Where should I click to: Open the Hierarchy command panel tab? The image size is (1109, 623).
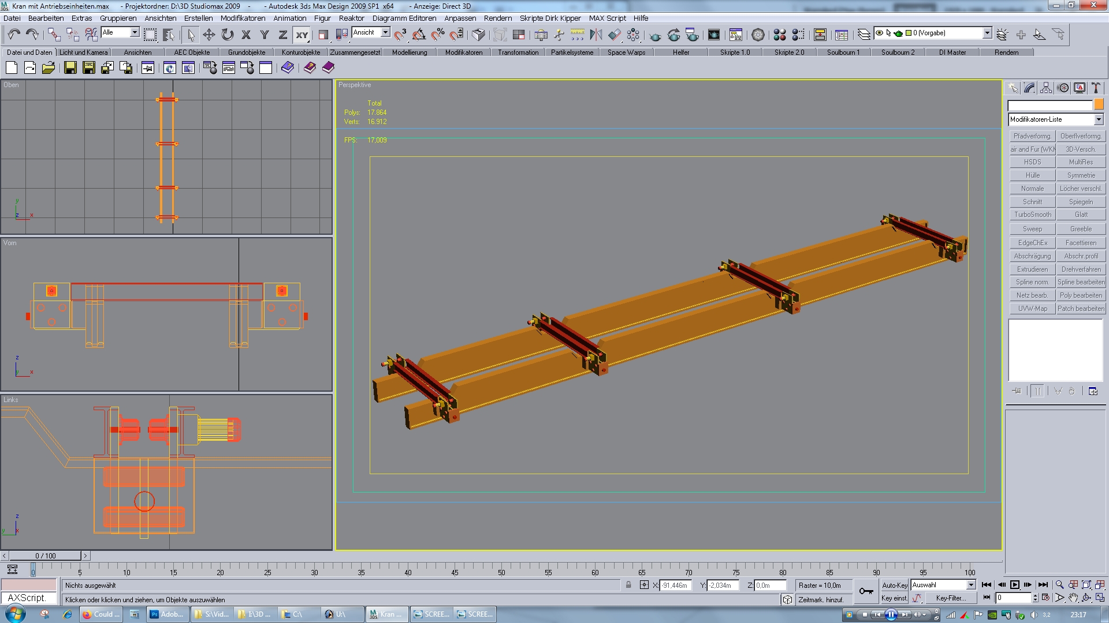pyautogui.click(x=1046, y=88)
